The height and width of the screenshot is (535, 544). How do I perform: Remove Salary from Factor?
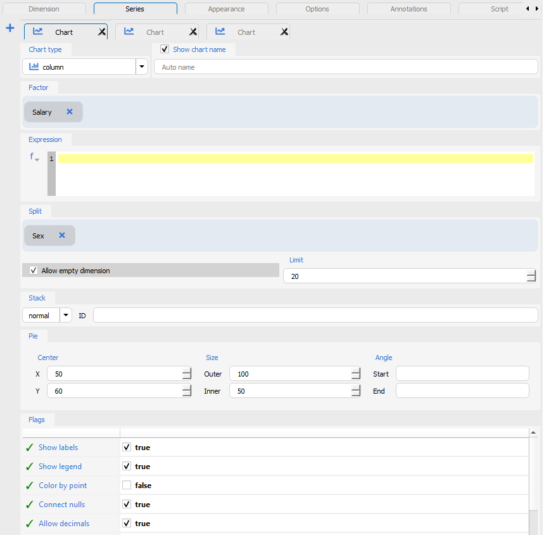(x=70, y=112)
